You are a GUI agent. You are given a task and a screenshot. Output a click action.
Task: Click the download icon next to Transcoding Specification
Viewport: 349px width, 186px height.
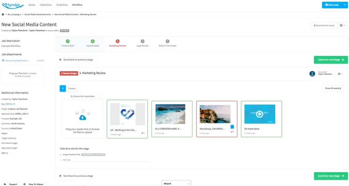tap(3, 60)
